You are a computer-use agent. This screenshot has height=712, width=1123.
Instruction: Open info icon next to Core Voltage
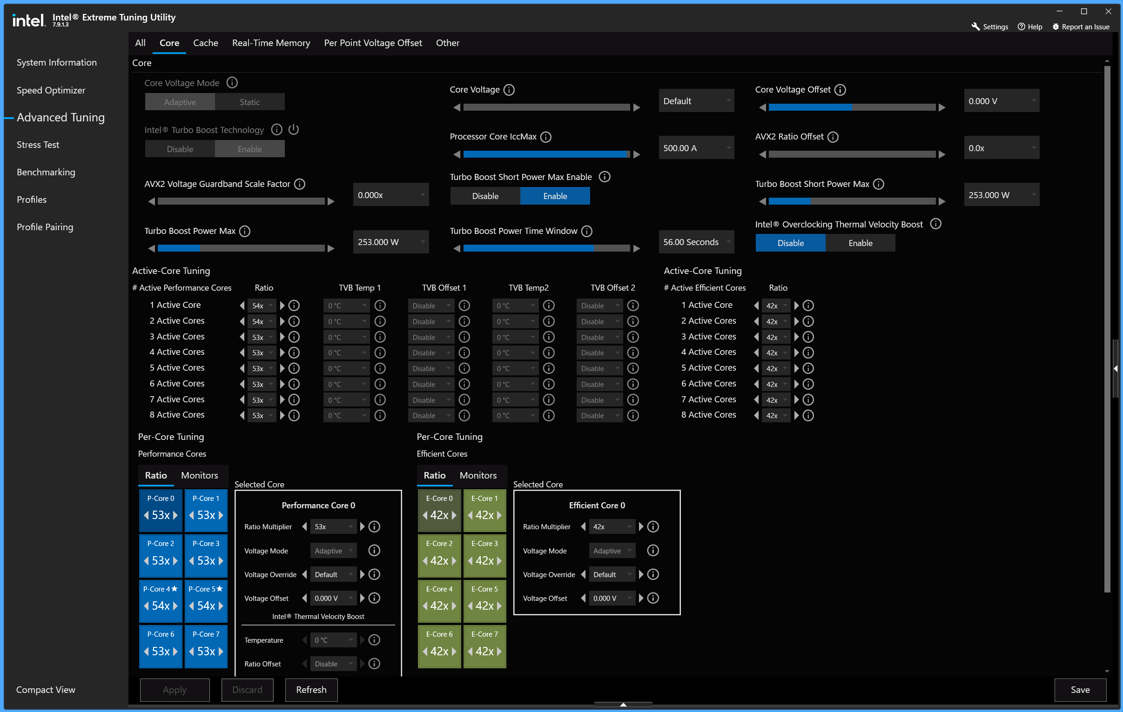coord(509,89)
